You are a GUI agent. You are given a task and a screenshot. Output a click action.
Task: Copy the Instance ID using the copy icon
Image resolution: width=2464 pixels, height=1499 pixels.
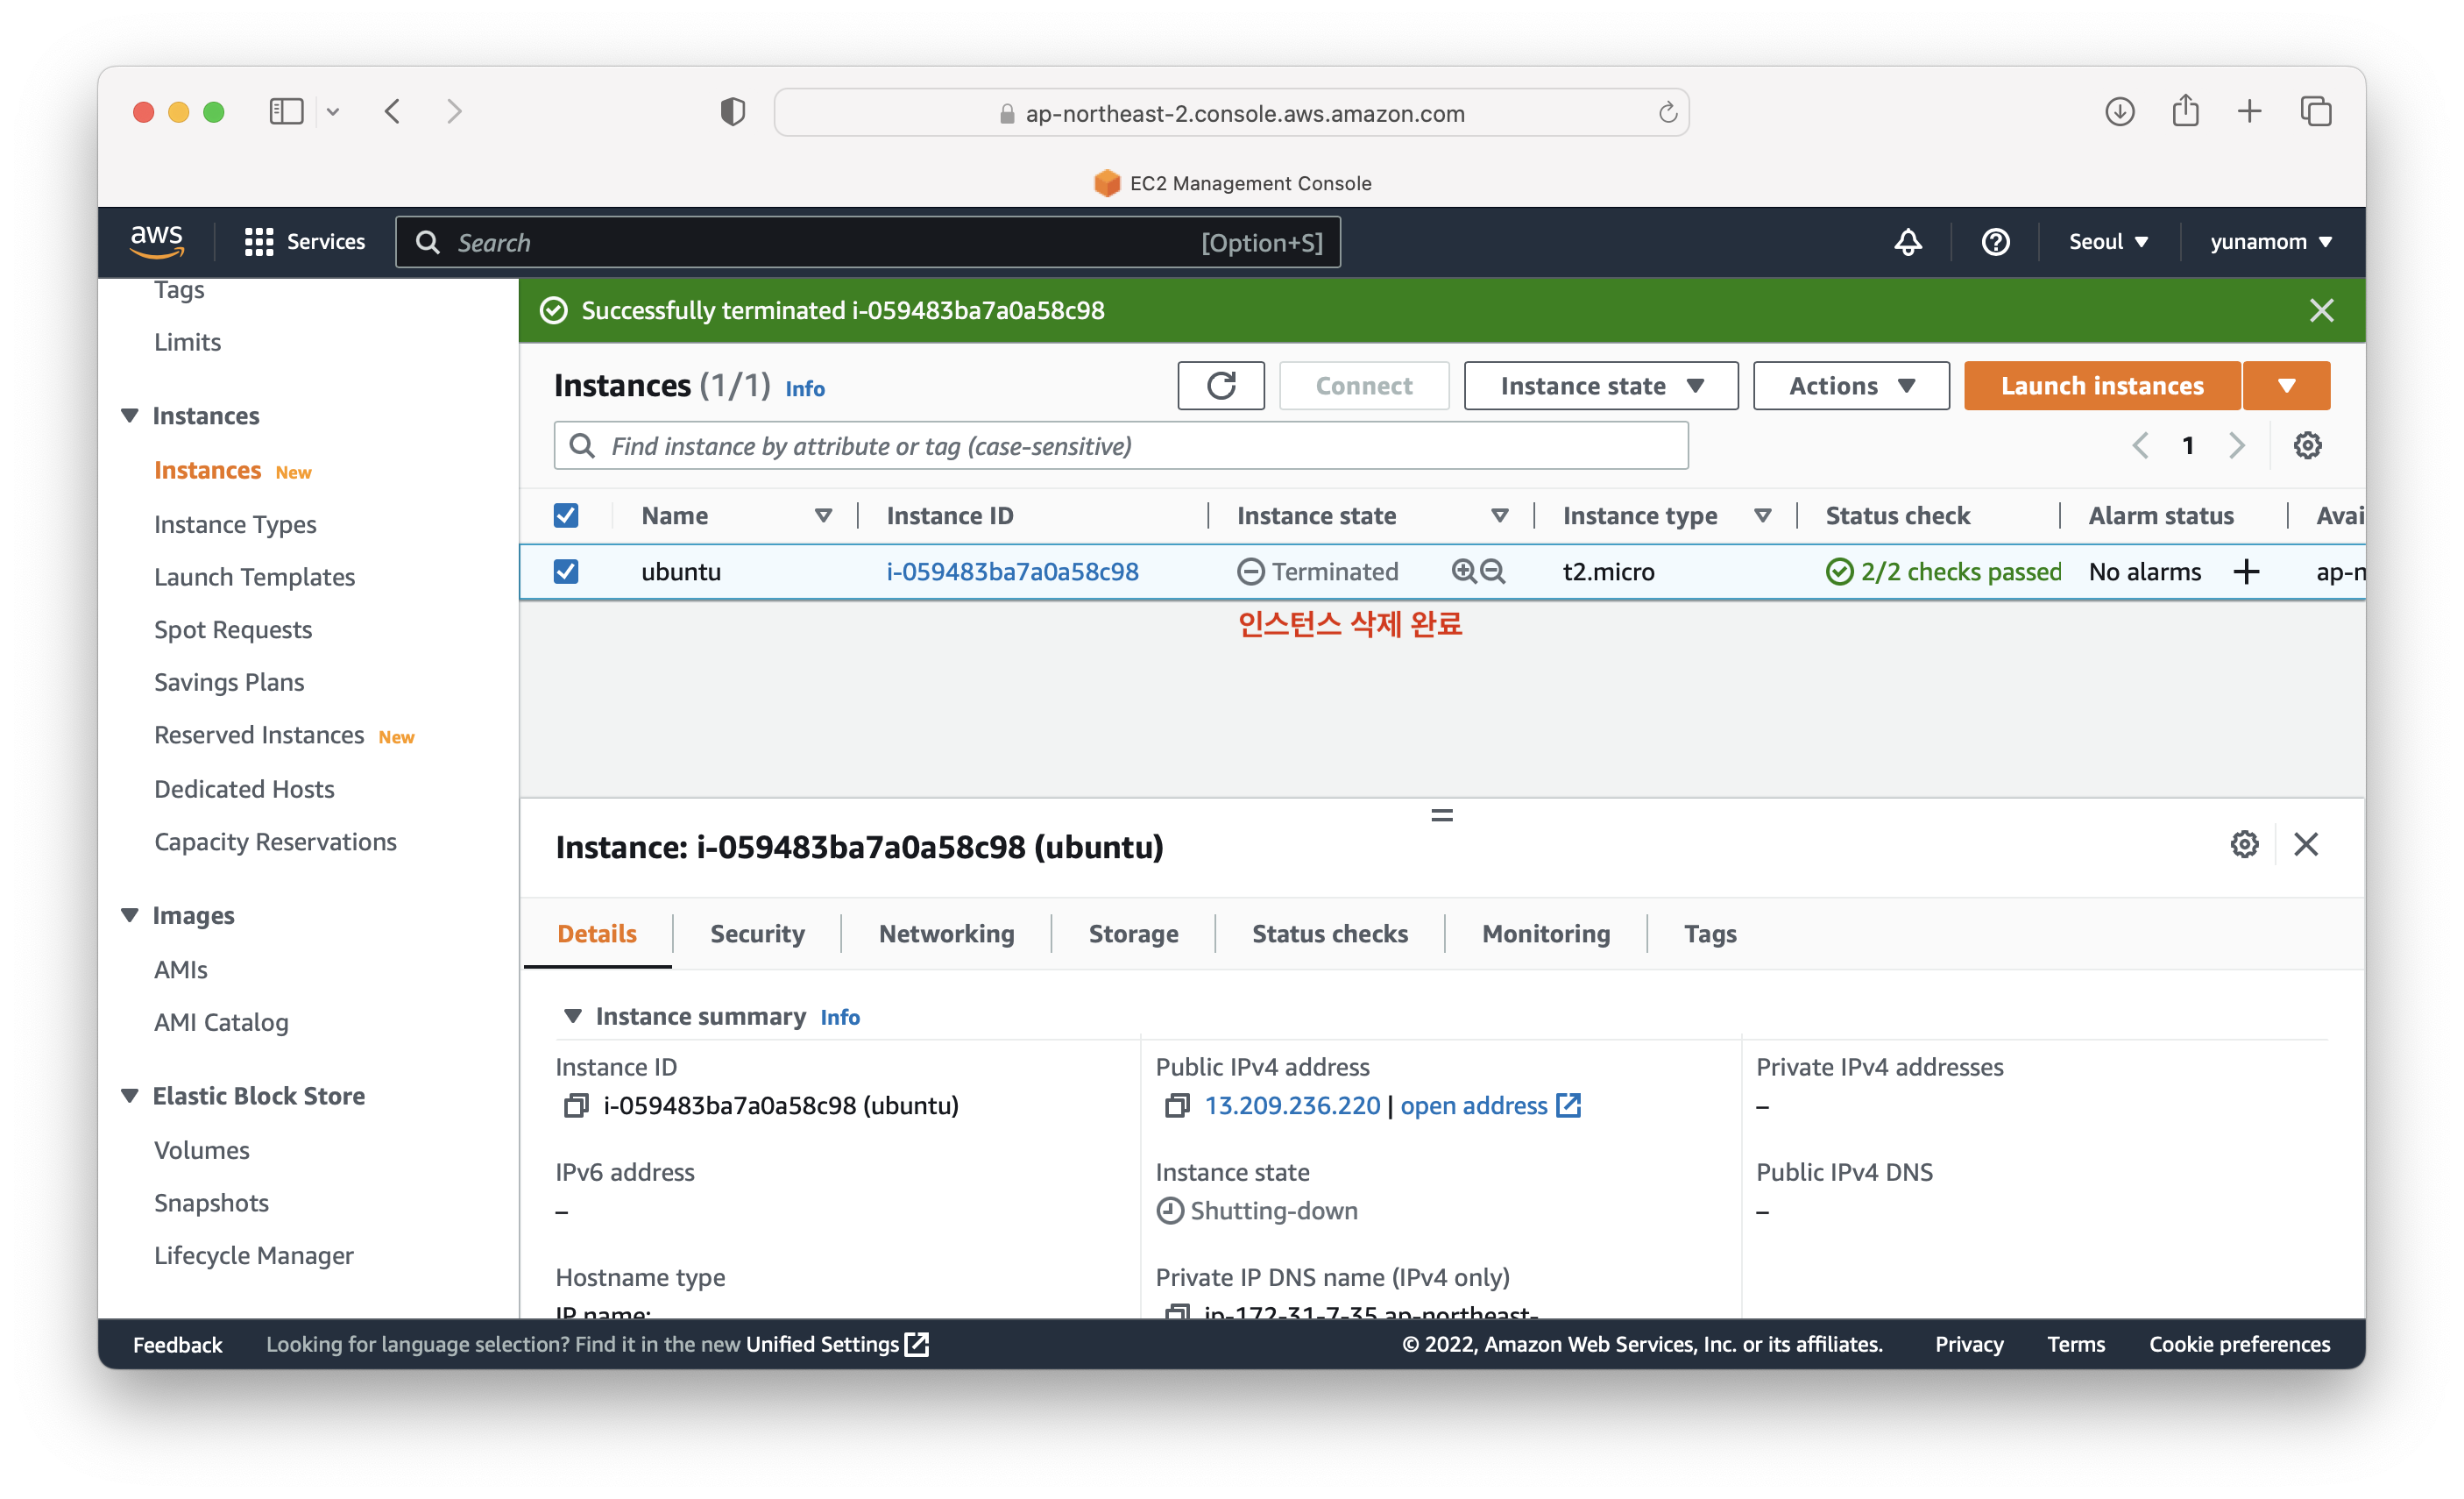point(576,1105)
